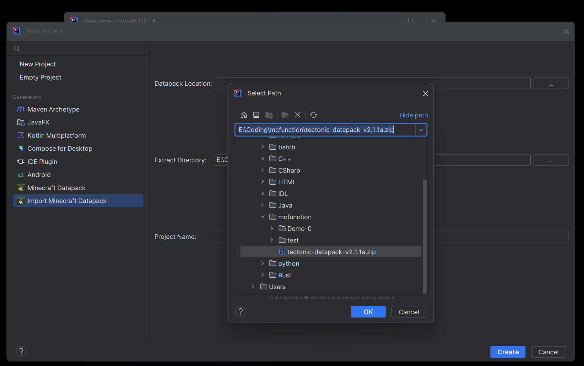Click the New Project sidebar search field
The width and height of the screenshot is (584, 366).
78,48
